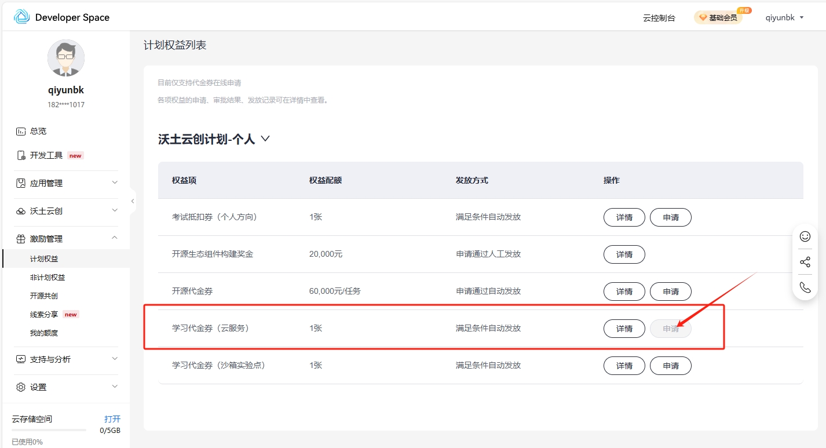This screenshot has width=826, height=448.
Task: Open the qiyunbk account dropdown arrow
Action: [x=802, y=17]
